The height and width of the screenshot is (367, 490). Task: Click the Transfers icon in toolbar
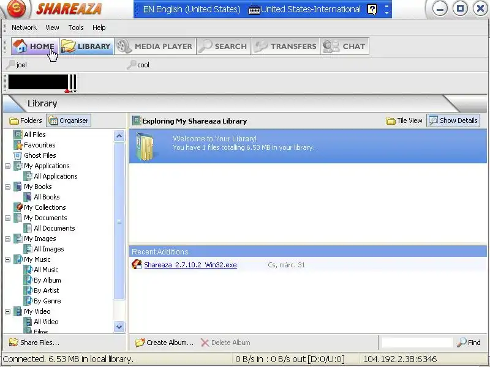click(261, 46)
